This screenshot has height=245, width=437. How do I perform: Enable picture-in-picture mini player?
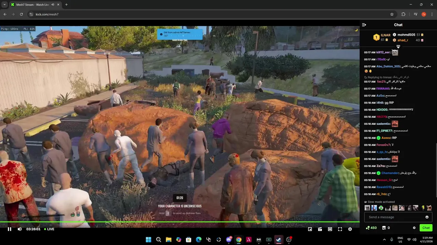click(x=310, y=229)
